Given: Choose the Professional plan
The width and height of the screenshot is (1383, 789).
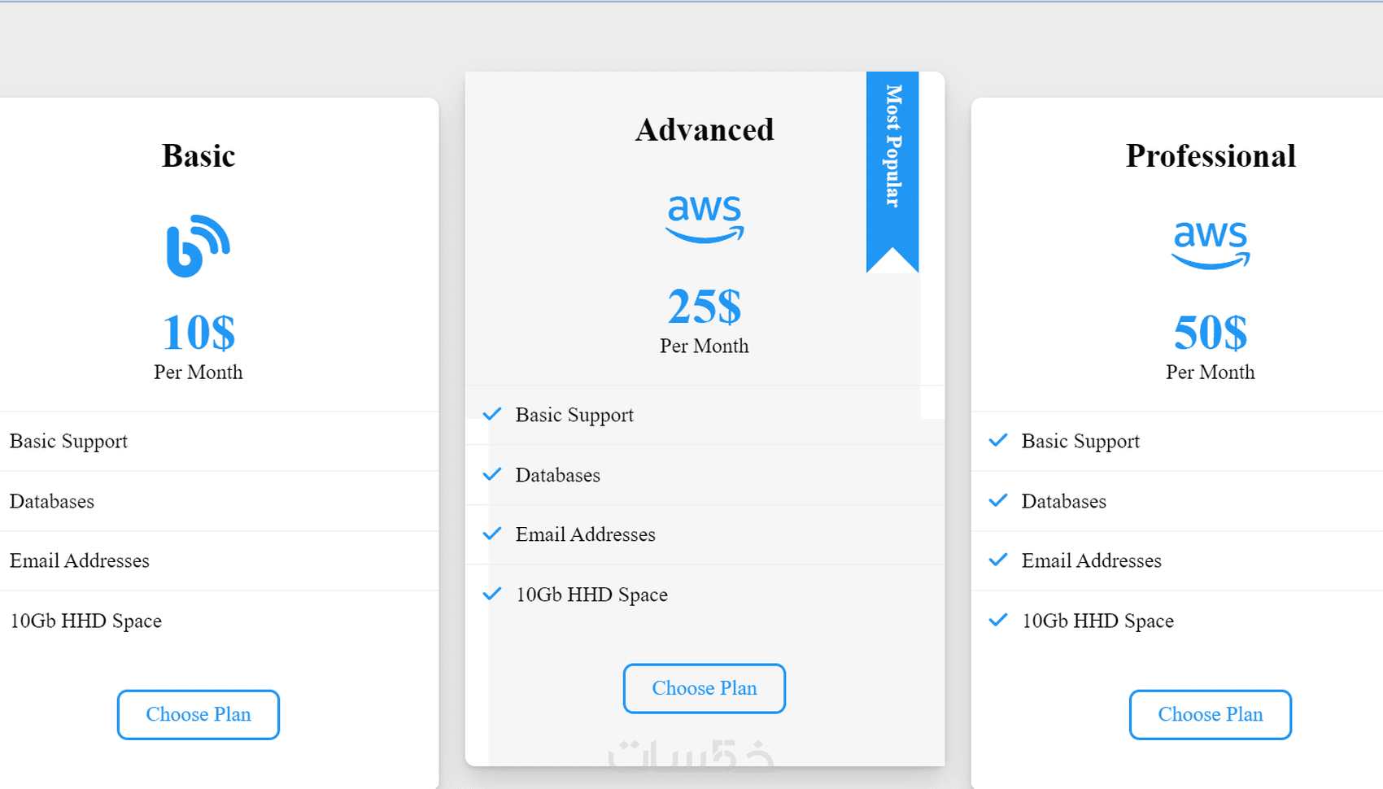Looking at the screenshot, I should coord(1211,715).
